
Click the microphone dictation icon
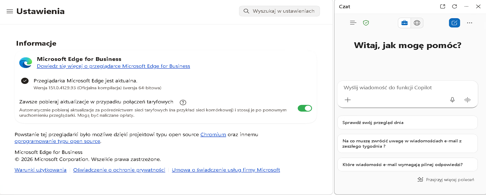(x=452, y=100)
